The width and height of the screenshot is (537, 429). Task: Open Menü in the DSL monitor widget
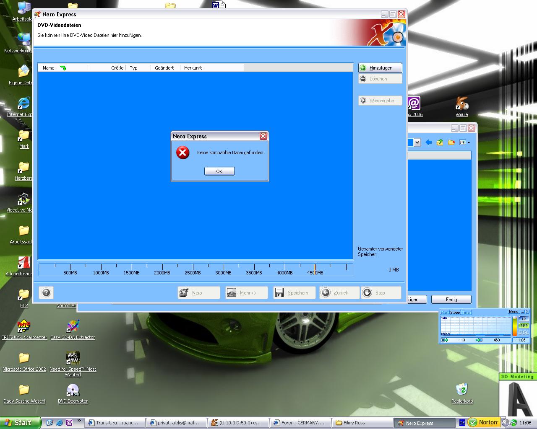click(x=514, y=312)
